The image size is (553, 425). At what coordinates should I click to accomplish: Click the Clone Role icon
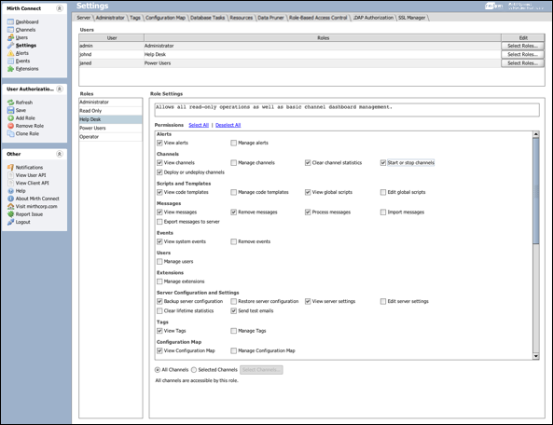[x=10, y=133]
